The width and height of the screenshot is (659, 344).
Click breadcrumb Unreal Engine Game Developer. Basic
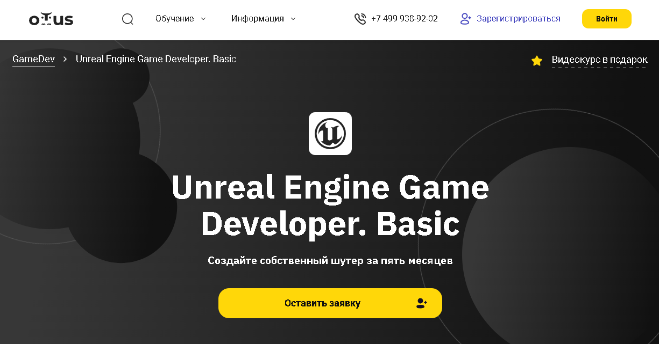click(x=156, y=59)
